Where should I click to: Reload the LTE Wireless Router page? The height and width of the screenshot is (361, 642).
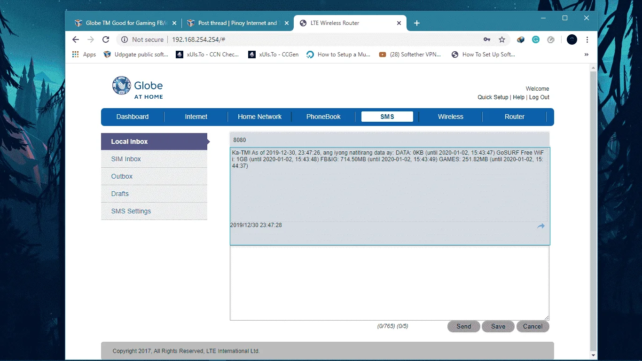click(x=106, y=39)
